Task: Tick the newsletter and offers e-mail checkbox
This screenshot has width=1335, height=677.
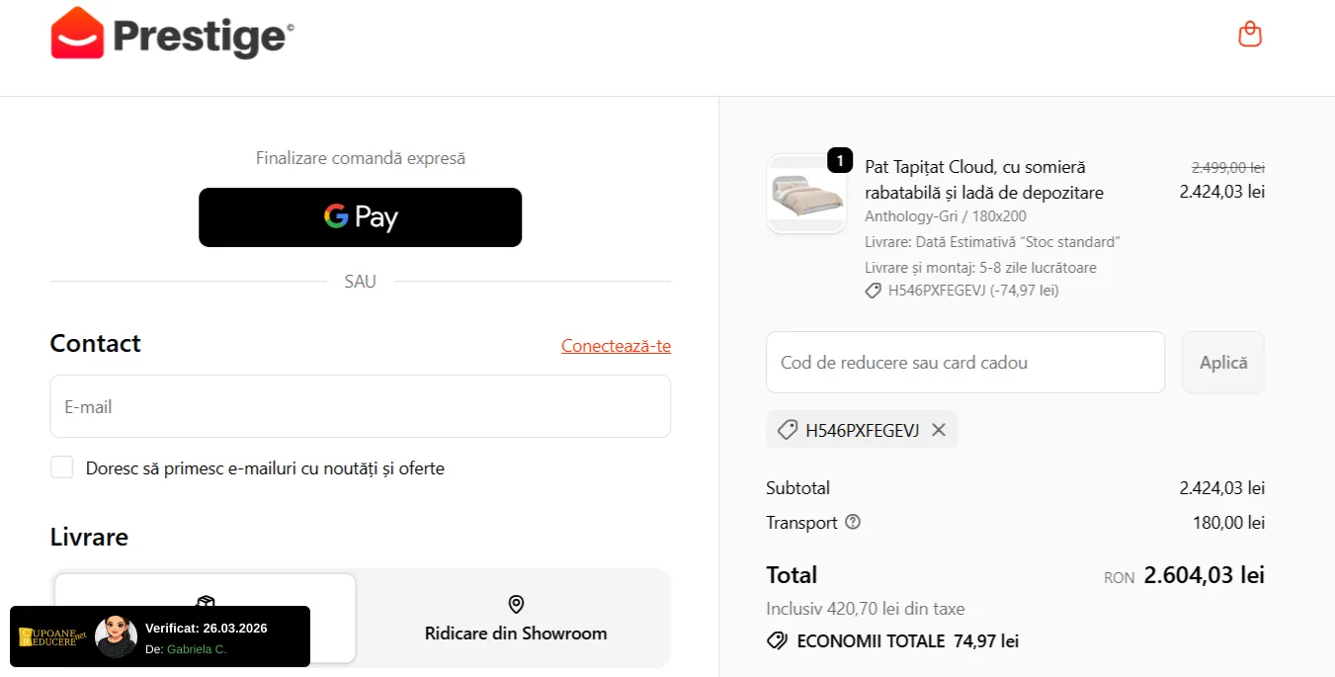Action: (62, 467)
